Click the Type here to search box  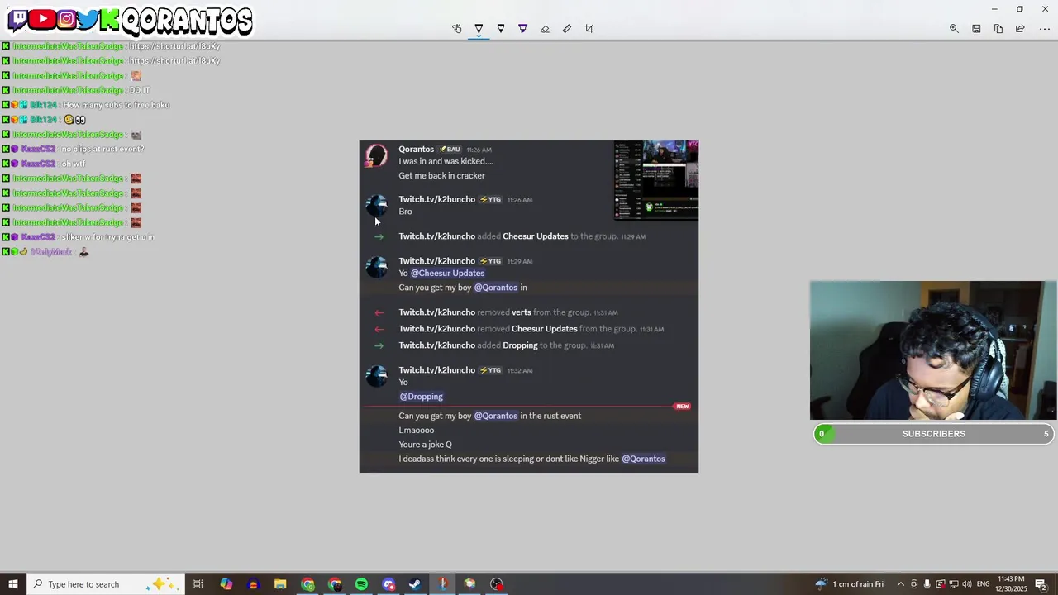click(105, 584)
